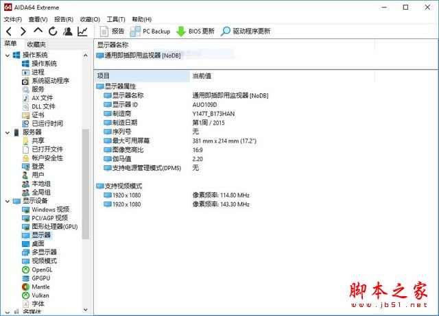Select 显示器 tree item
The width and height of the screenshot is (439, 316).
36,235
